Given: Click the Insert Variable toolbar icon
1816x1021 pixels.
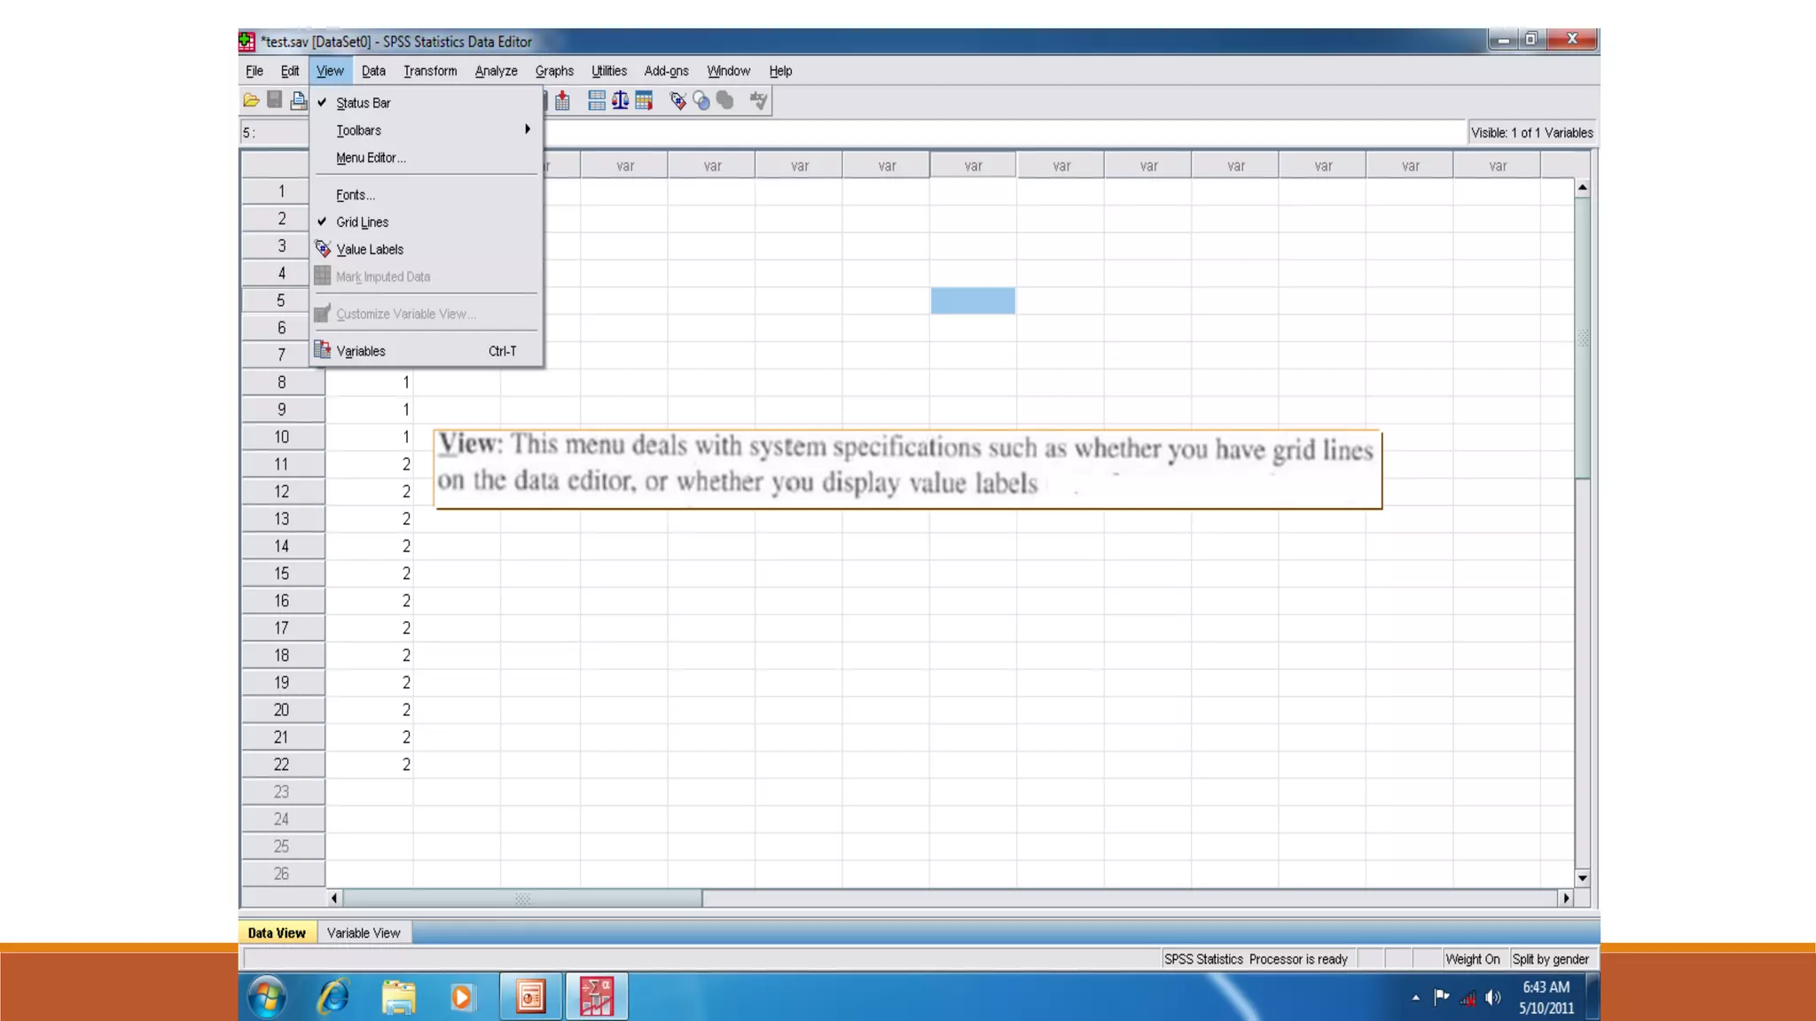Looking at the screenshot, I should coord(562,101).
